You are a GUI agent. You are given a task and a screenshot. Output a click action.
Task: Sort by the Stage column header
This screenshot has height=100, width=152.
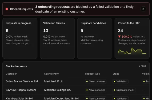click(116, 74)
